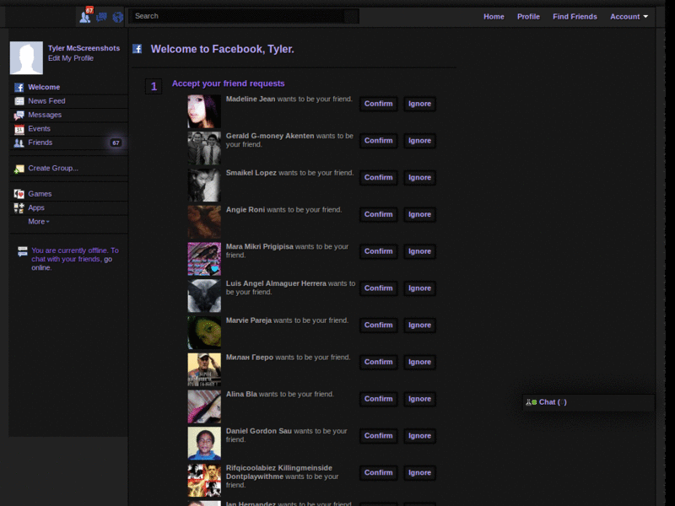Open Милан Гверо's profile photo
675x506 pixels.
pyautogui.click(x=204, y=369)
